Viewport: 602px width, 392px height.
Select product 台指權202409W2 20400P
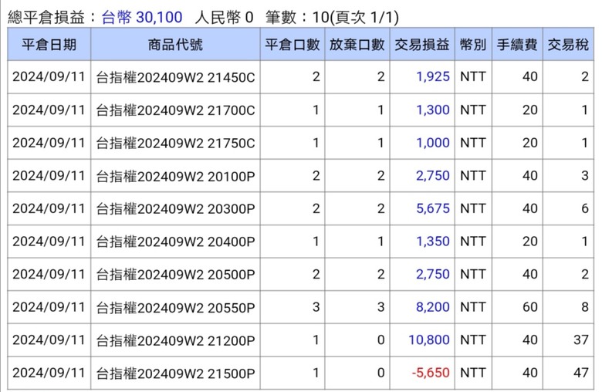(175, 242)
